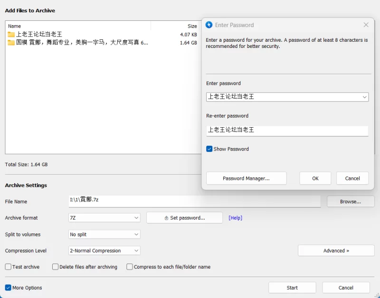Screen dimensions: 380x298
Task: Enable the Test archive checkbox
Action: coord(8,267)
